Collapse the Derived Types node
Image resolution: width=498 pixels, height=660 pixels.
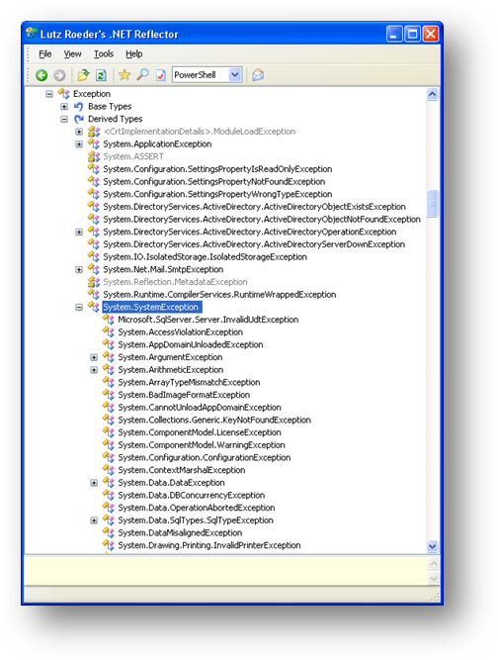(64, 119)
